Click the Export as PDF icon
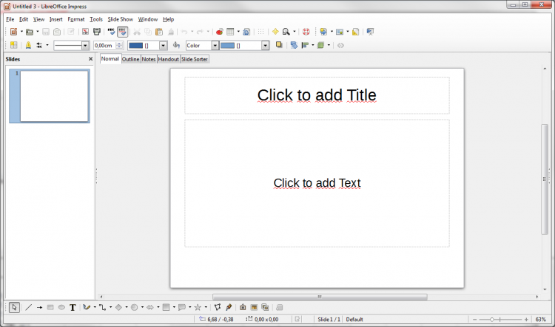The width and height of the screenshot is (555, 327). coord(85,32)
